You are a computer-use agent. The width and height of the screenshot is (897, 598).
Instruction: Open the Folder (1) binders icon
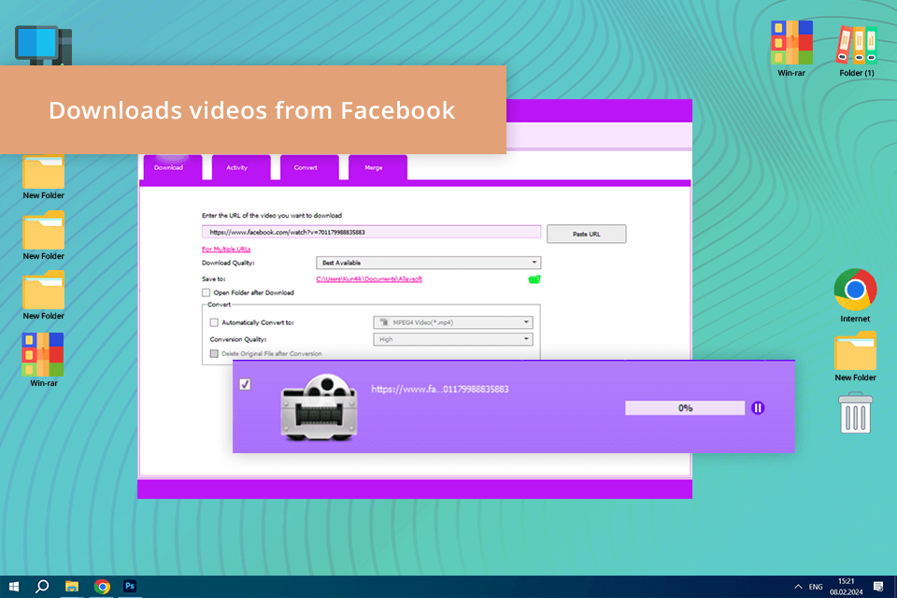click(x=857, y=44)
